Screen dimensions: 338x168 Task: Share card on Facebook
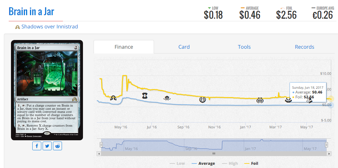pos(37,146)
